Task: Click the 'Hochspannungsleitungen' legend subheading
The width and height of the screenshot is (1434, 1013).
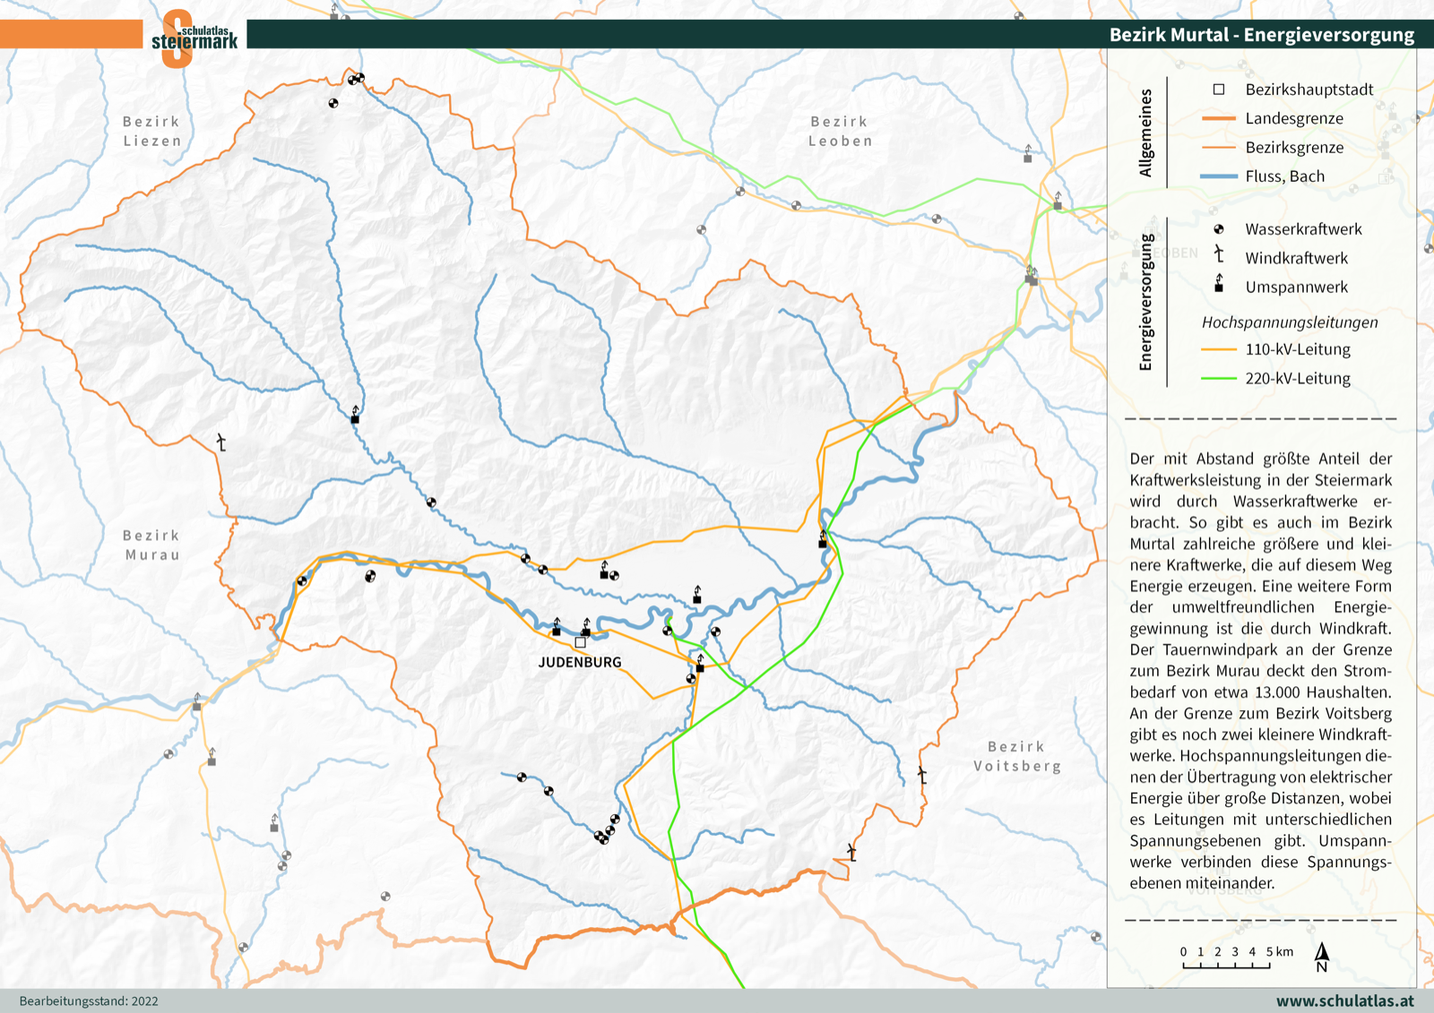Action: point(1290,322)
